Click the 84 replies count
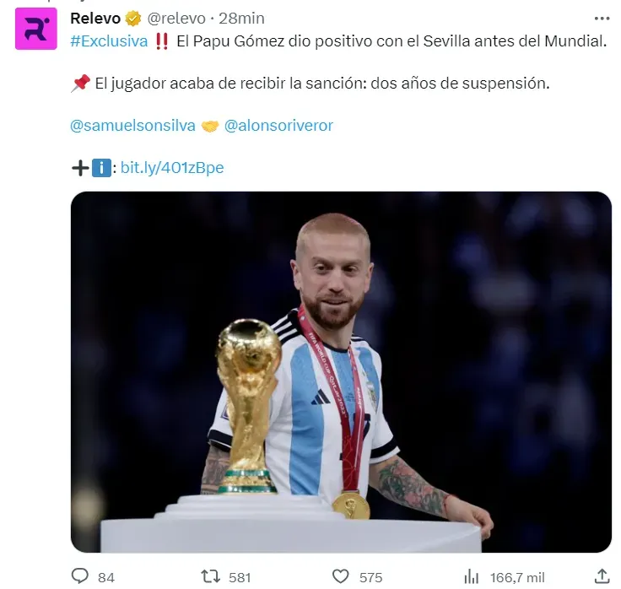Screen dimensions: 621x589 pos(106,577)
